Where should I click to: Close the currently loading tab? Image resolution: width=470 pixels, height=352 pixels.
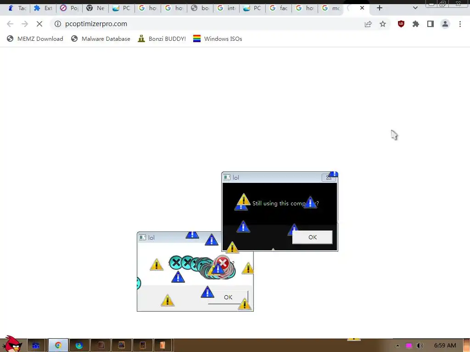point(362,8)
